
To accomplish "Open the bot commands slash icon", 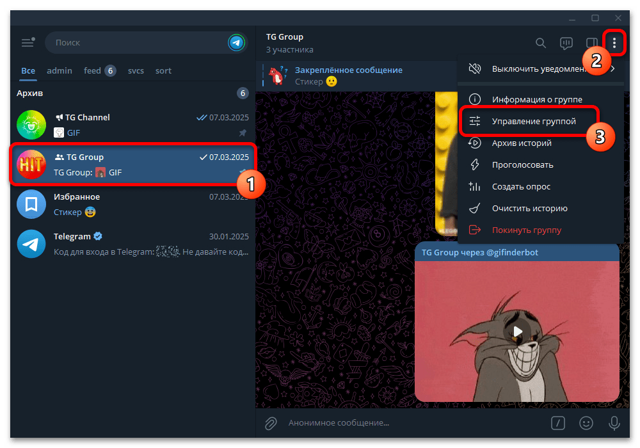I will coord(558,423).
